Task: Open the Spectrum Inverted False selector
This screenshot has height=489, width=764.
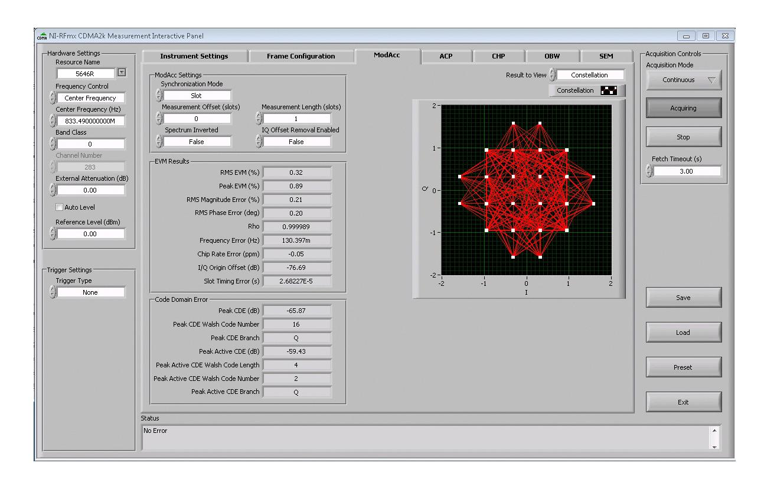Action: click(x=197, y=142)
